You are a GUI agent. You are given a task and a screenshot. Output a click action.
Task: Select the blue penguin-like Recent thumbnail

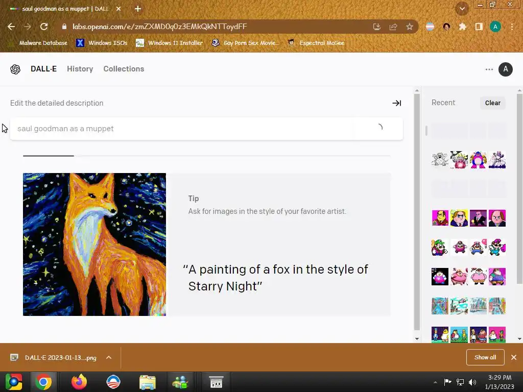(x=478, y=160)
